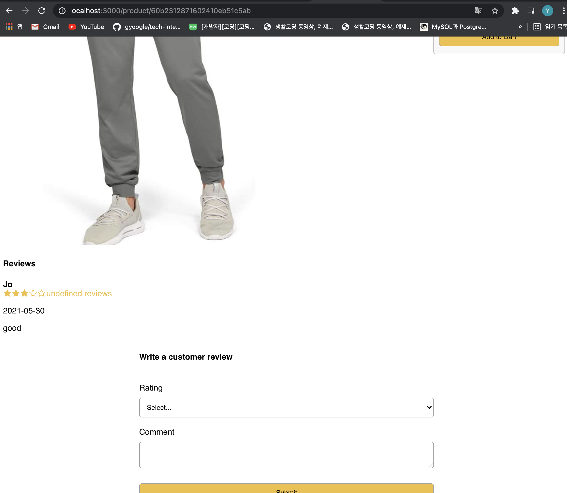This screenshot has height=493, width=567.
Task: Open the Google Translate page icon
Action: [478, 11]
